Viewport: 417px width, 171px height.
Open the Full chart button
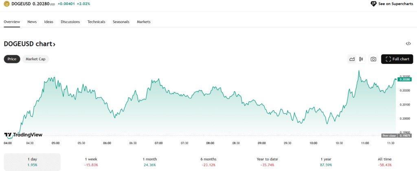(x=397, y=59)
